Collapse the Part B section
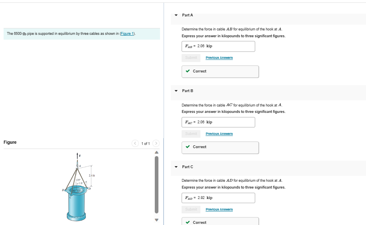366x225 pixels. tap(176, 91)
